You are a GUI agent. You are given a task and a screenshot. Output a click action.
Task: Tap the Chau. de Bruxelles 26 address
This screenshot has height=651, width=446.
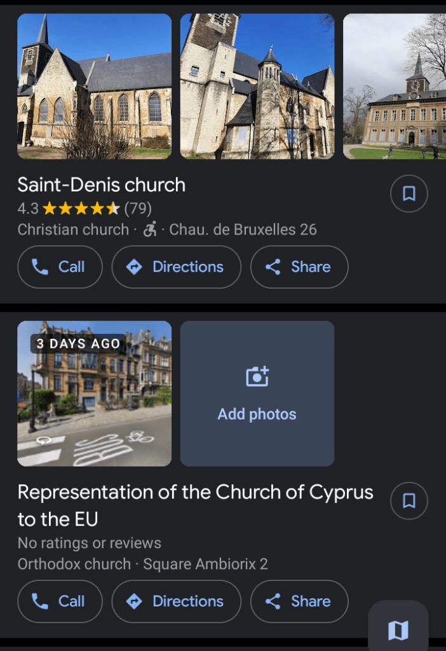point(243,230)
